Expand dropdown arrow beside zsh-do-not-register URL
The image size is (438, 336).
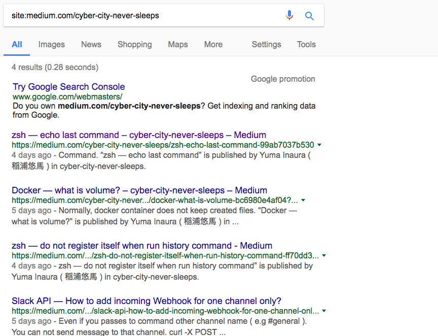pyautogui.click(x=324, y=256)
